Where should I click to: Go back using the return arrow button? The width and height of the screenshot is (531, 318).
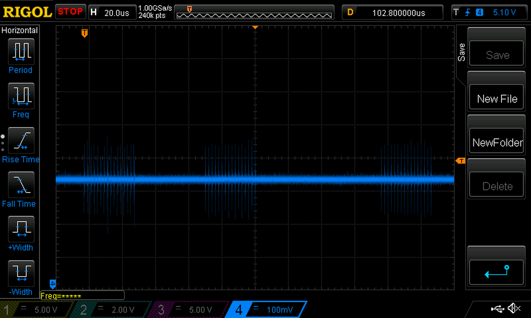(497, 272)
